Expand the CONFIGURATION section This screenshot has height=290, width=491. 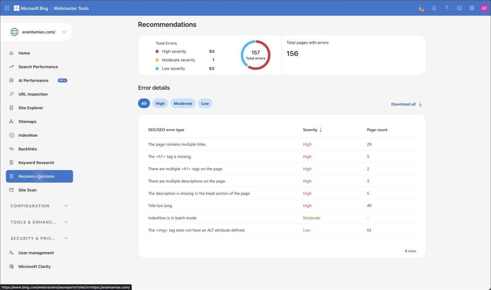point(39,206)
